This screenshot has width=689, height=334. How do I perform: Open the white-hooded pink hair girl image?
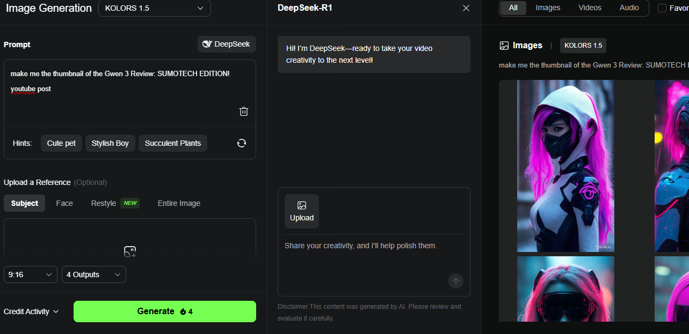[565, 166]
